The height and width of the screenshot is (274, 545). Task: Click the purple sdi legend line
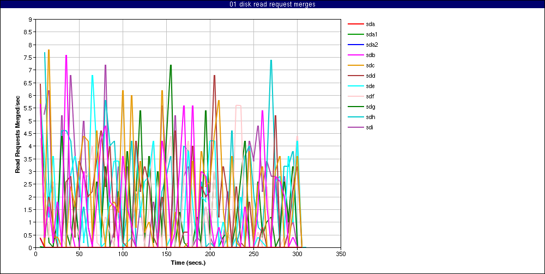click(x=355, y=128)
